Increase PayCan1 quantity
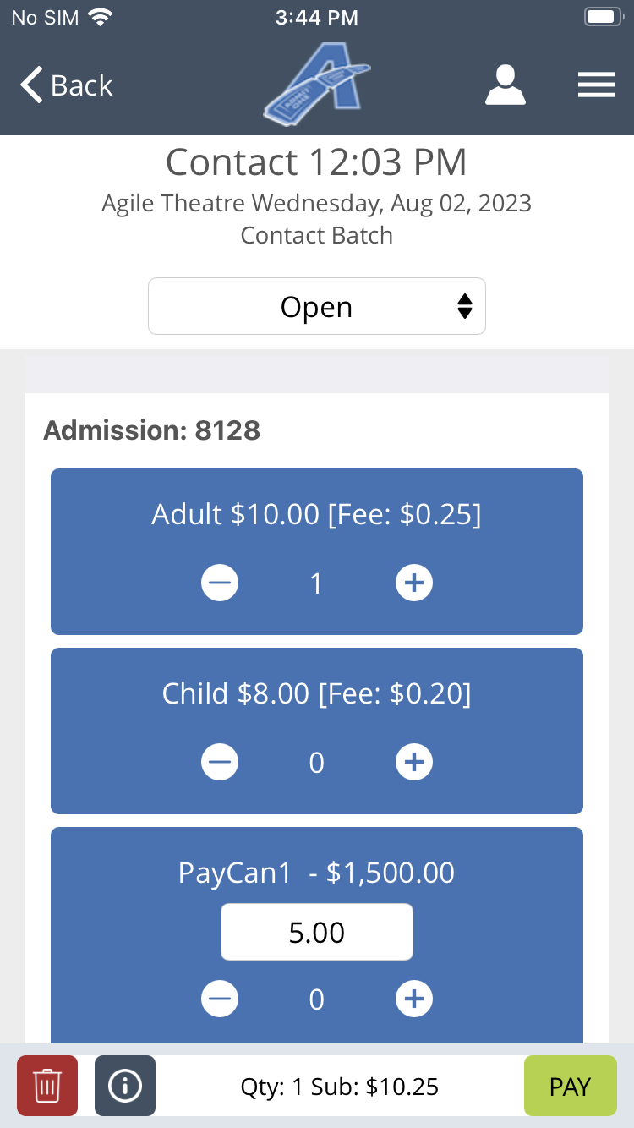634x1128 pixels. 414,999
